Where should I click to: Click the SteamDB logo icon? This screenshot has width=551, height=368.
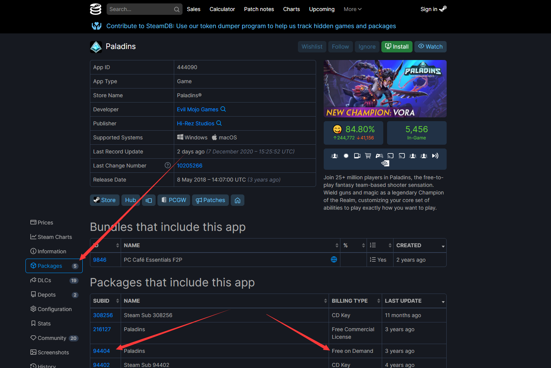click(96, 9)
